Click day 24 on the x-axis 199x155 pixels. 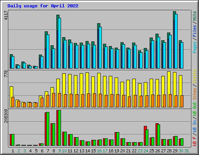(146, 151)
